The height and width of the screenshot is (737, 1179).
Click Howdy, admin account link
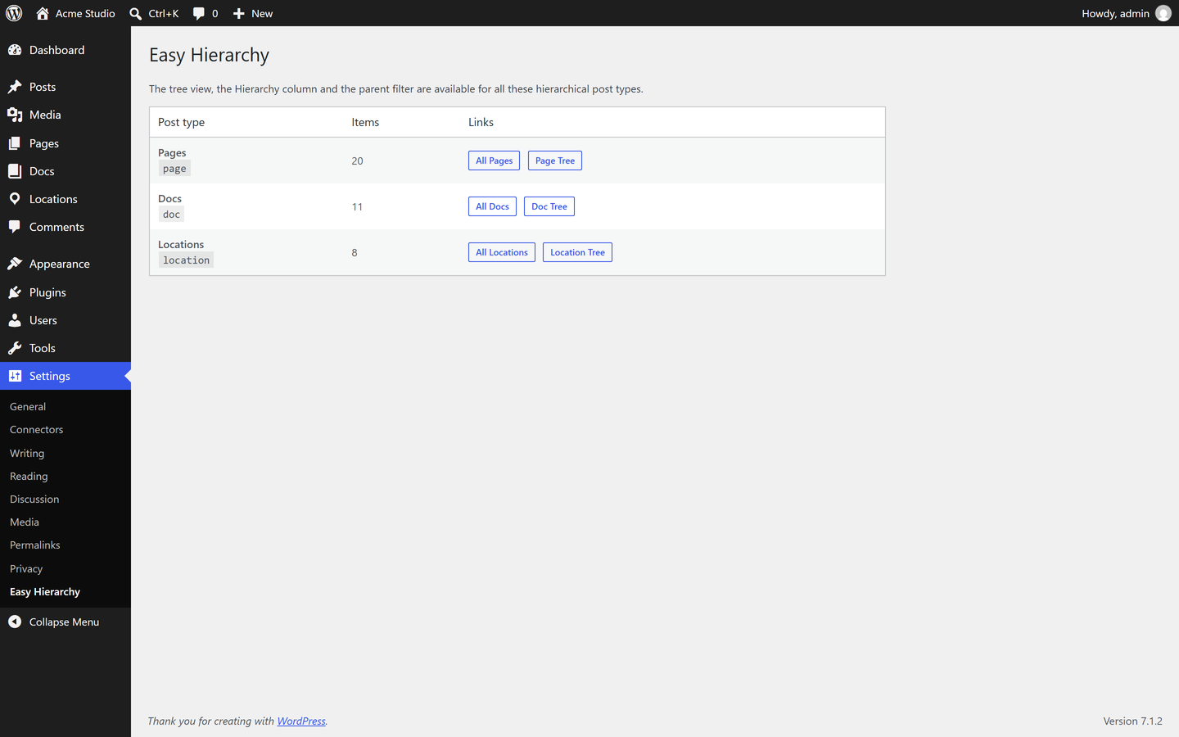pos(1126,13)
